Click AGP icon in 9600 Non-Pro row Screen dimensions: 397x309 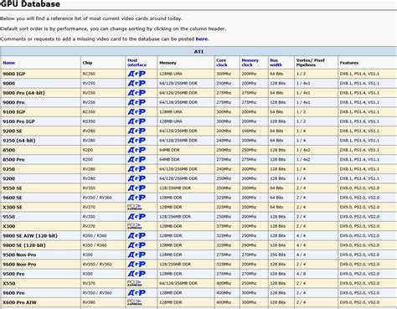(x=137, y=265)
